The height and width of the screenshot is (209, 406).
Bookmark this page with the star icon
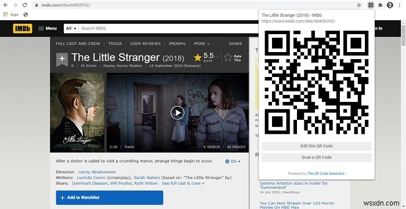[x=359, y=5]
